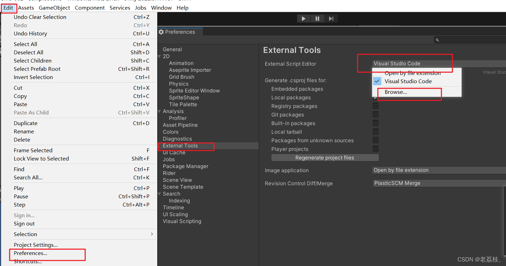Open External Script Editor dropdown
Screen dimensions: 506x266
pyautogui.click(x=439, y=64)
